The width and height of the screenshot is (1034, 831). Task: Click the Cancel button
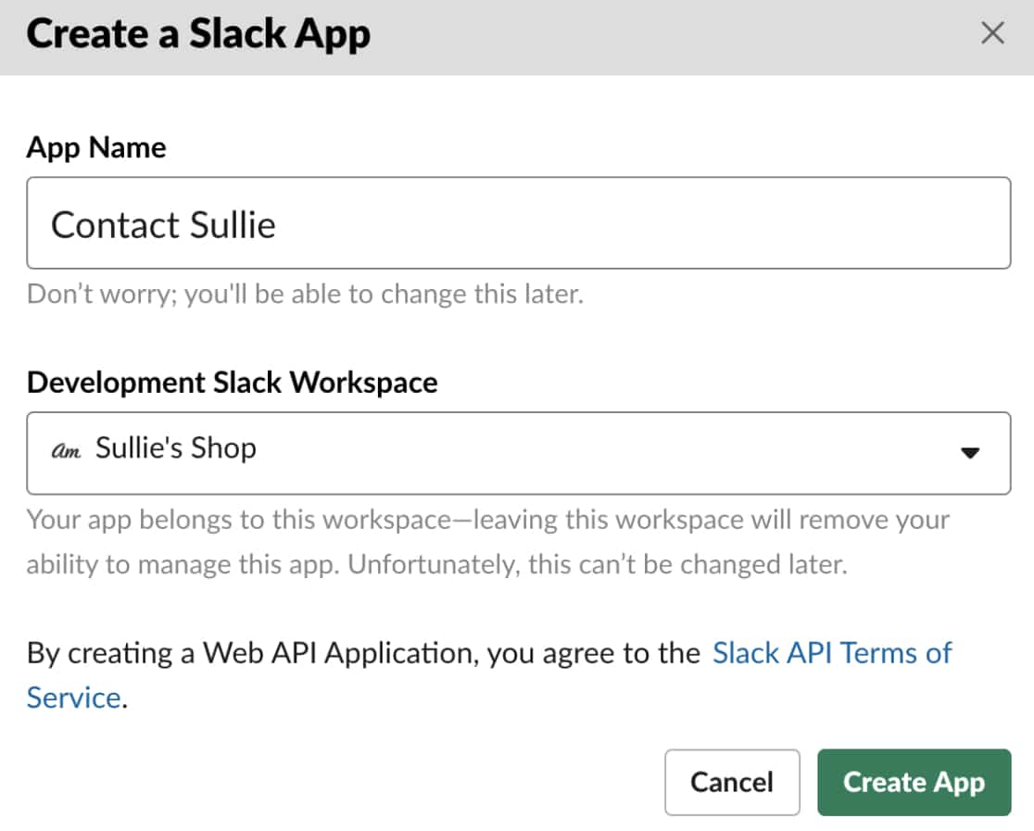(x=732, y=782)
